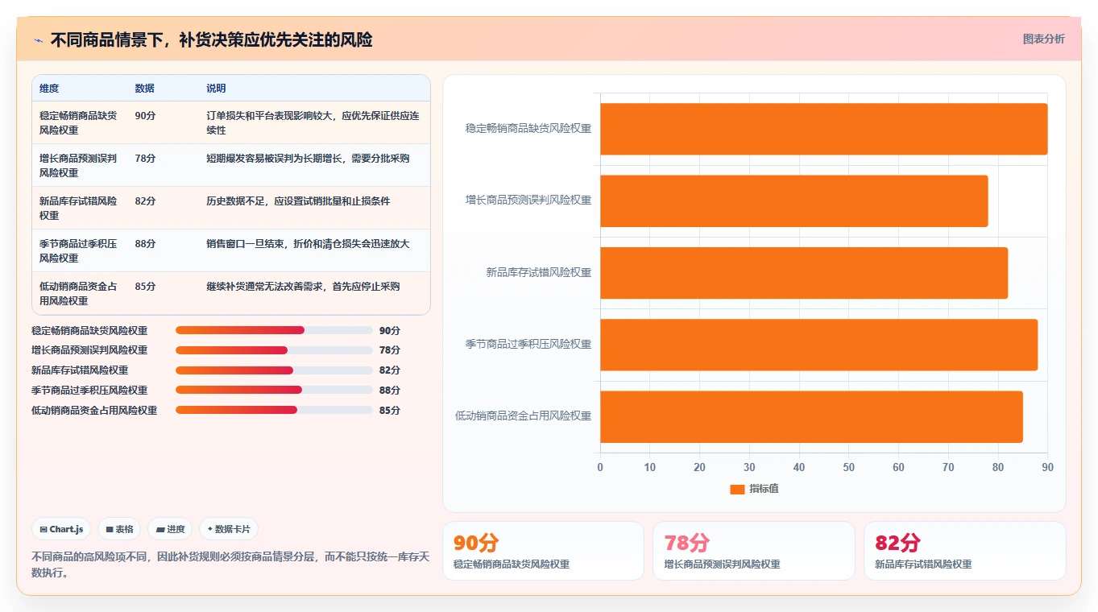Click the 85分 value beside the progress bars
The width and height of the screenshot is (1098, 612).
coord(390,410)
